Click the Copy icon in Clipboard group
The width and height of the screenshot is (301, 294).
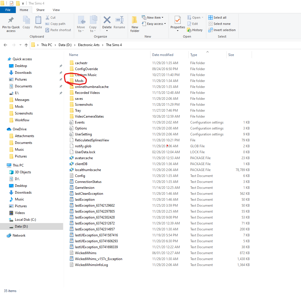pos(26,20)
